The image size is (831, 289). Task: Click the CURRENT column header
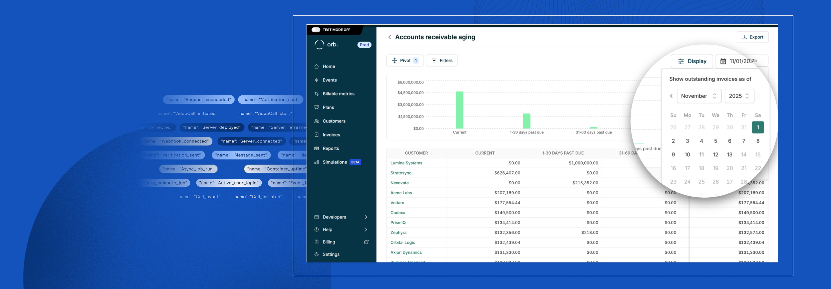pyautogui.click(x=485, y=153)
